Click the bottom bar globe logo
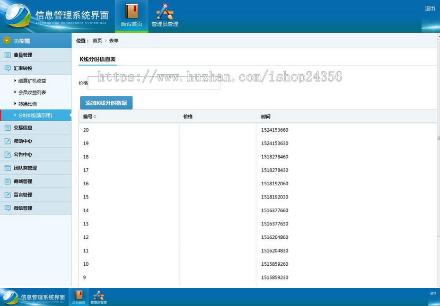Viewport: 440px width, 306px height. point(11,298)
